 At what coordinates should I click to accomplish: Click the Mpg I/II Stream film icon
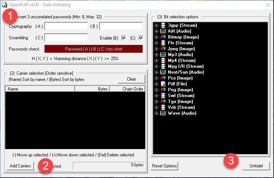(x=163, y=66)
